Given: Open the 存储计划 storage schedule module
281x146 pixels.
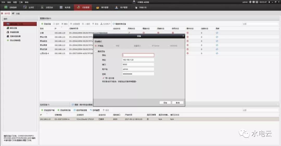Looking at the screenshot, I should [x=140, y=7].
